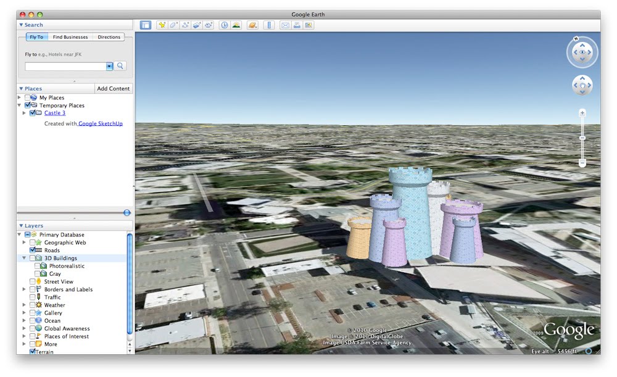Select the Fly To tab

(36, 37)
